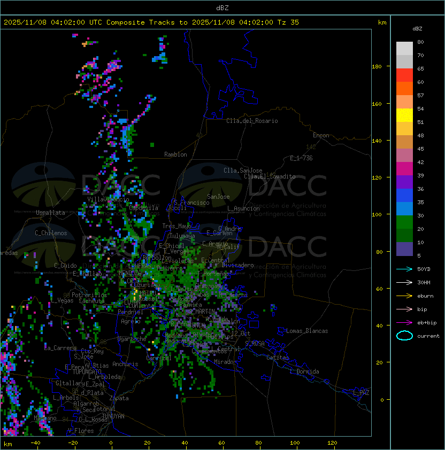Click the slate 10 dBZ color swatch
The width and height of the screenshot is (445, 450).
pos(404,249)
